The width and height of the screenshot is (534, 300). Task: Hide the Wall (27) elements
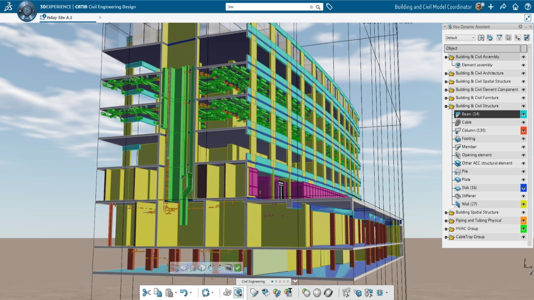[x=523, y=204]
